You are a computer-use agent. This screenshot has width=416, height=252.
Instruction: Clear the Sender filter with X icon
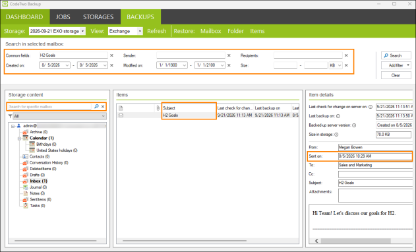coord(229,55)
